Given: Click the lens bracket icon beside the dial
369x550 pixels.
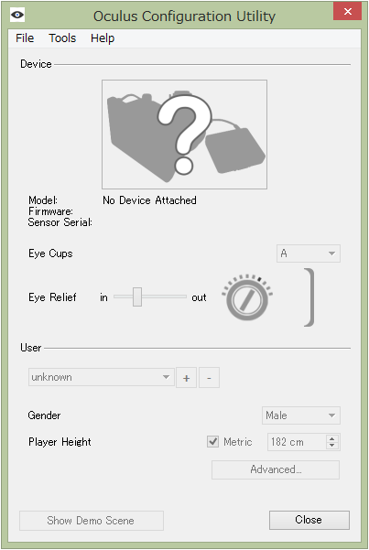Looking at the screenshot, I should coord(309,297).
